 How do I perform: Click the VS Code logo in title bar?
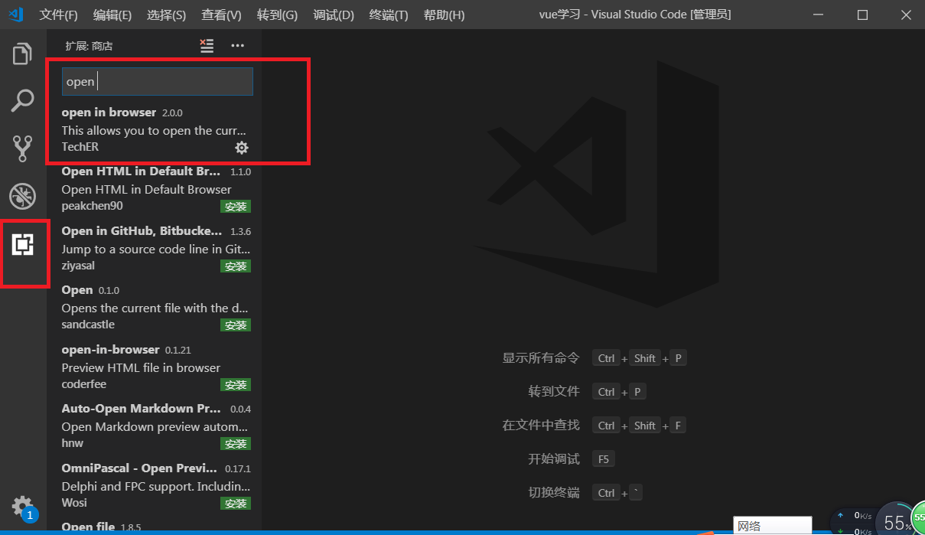pyautogui.click(x=15, y=14)
